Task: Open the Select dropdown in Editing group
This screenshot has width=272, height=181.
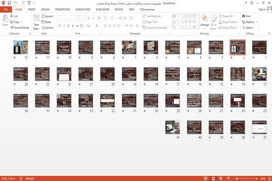Action: (x=248, y=28)
